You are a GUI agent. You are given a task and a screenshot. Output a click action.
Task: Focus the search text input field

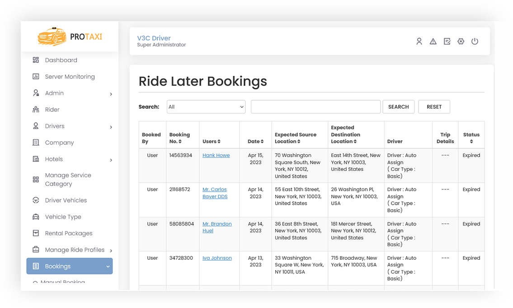click(316, 107)
